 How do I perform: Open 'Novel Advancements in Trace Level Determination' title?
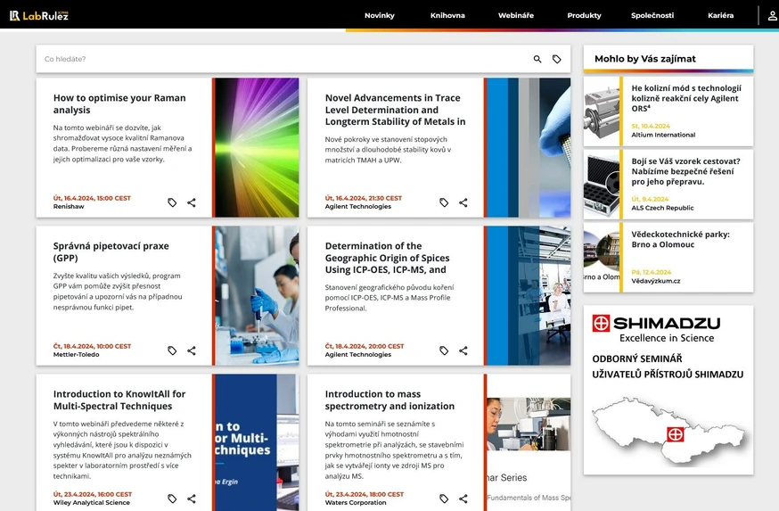pos(395,110)
